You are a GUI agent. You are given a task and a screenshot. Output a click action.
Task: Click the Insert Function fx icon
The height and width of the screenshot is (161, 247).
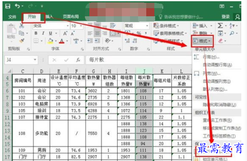78,60
